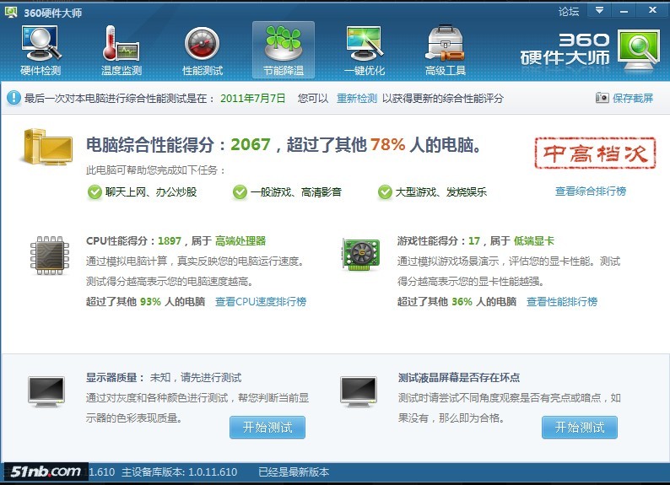The width and height of the screenshot is (670, 485).
Task: Click the CPU chip icon
Action: pyautogui.click(x=50, y=255)
